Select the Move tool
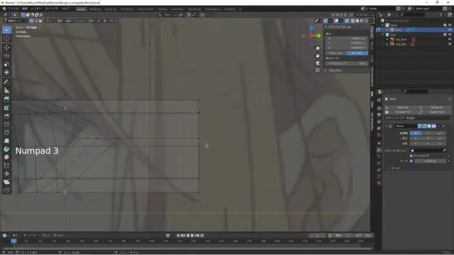454x255 pixels. coord(7,47)
